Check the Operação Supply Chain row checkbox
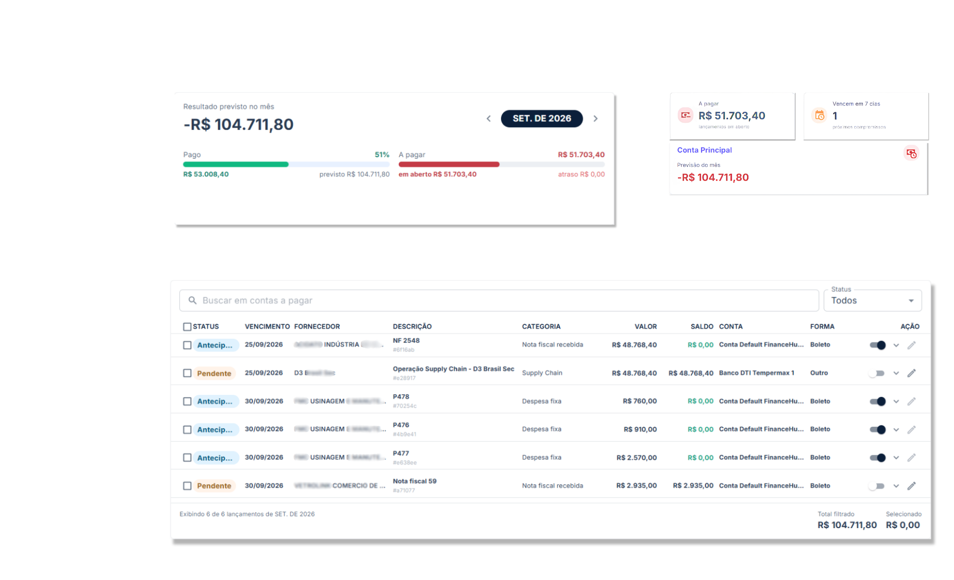954x580 pixels. pyautogui.click(x=187, y=373)
